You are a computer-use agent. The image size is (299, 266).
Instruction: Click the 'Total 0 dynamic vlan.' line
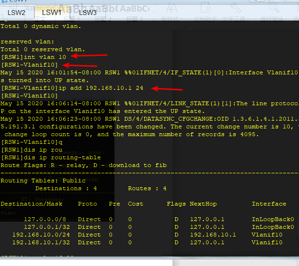41,26
